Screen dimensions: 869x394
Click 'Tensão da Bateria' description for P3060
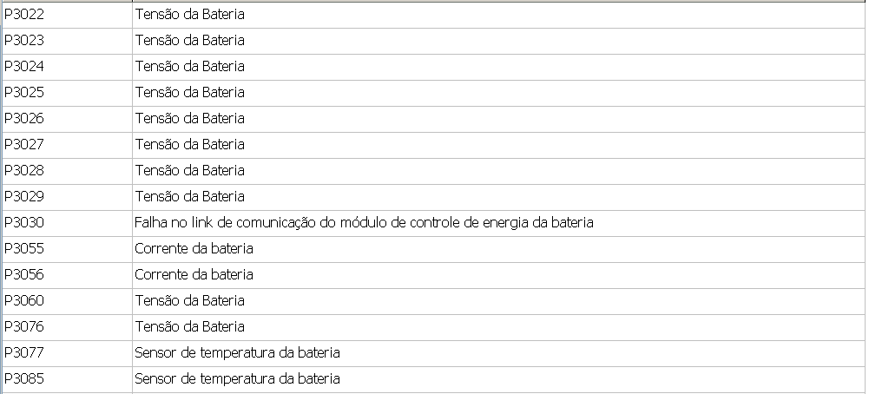tap(189, 301)
